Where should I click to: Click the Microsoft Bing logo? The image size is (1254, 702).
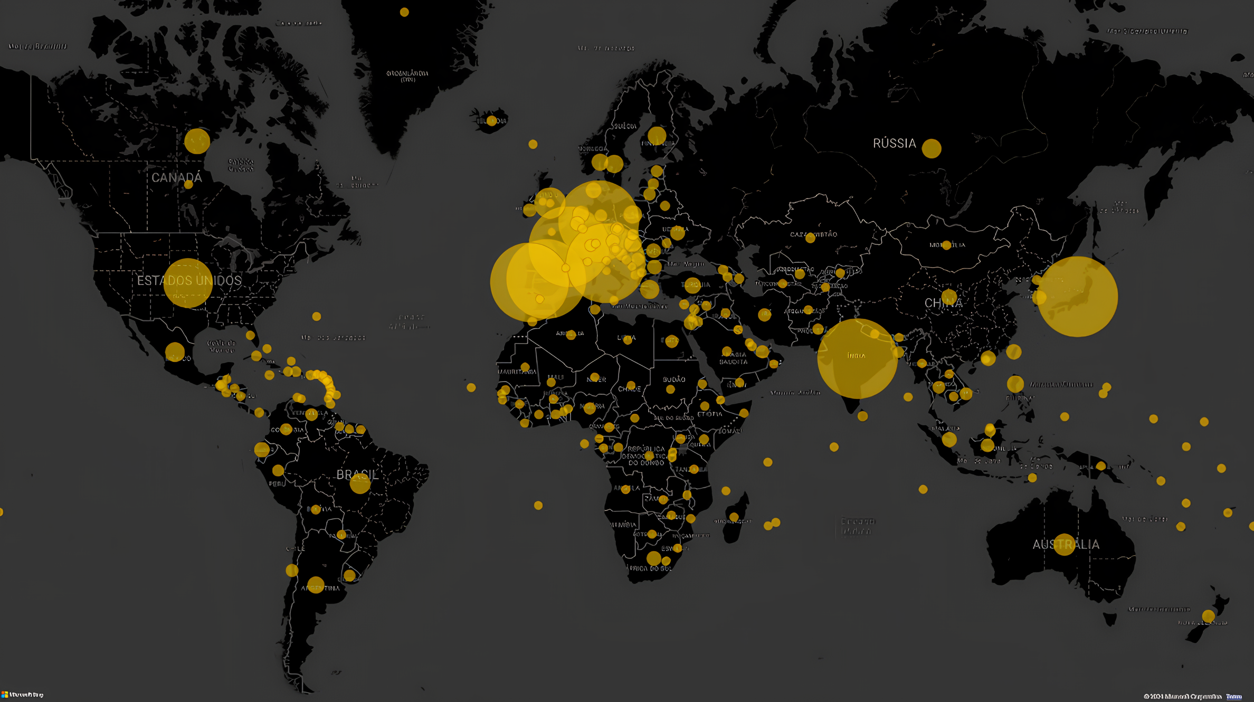pyautogui.click(x=23, y=695)
